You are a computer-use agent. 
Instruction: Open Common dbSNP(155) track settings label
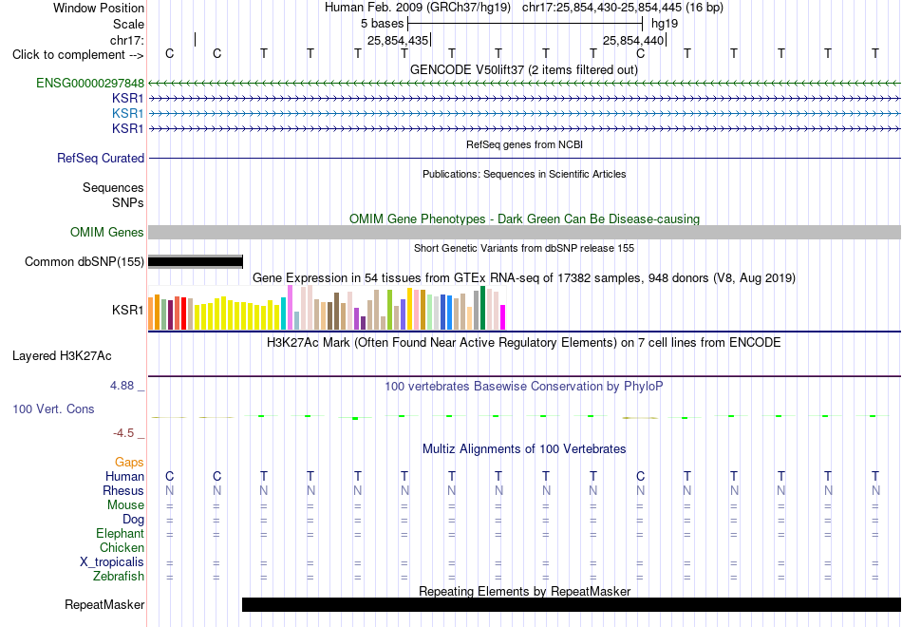(x=85, y=262)
